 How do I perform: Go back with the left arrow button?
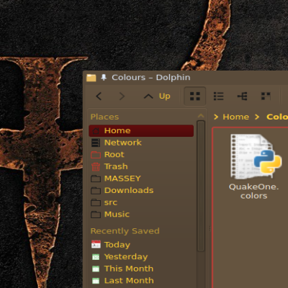point(99,96)
